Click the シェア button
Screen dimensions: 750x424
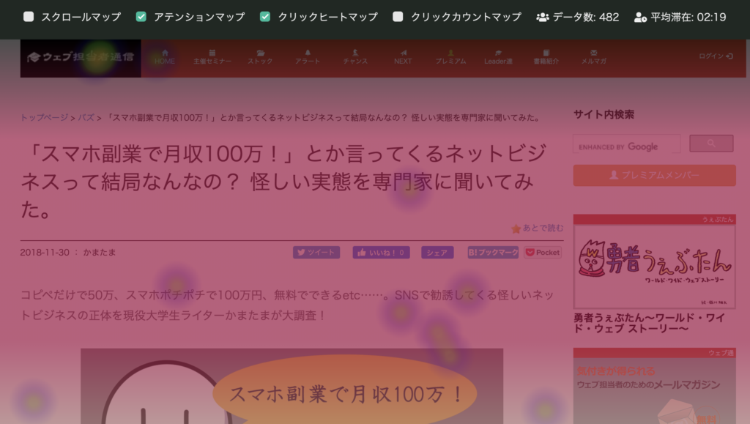[x=437, y=253]
